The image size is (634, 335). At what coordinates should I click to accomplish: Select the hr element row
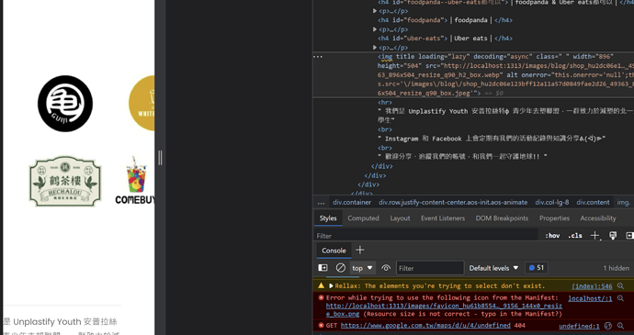(x=384, y=103)
